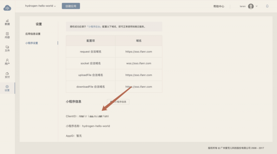The height and width of the screenshot is (154, 277).
Task: Click the cloud logo icon
Action: point(7,8)
